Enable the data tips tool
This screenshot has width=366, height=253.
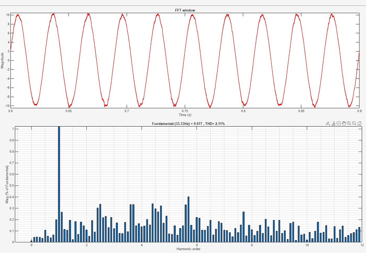(339, 123)
